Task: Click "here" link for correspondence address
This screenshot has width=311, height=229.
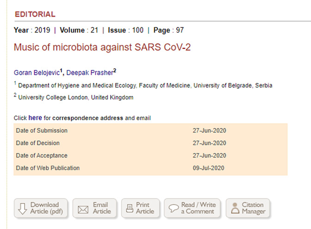Action: tap(35, 118)
